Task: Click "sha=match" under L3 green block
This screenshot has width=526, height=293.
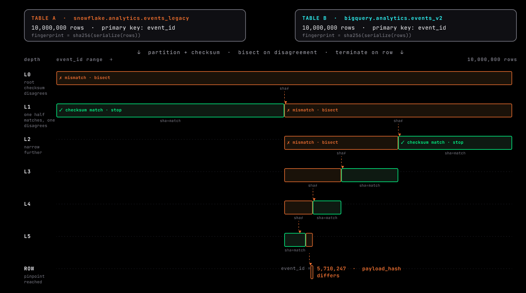Action: [x=370, y=185]
